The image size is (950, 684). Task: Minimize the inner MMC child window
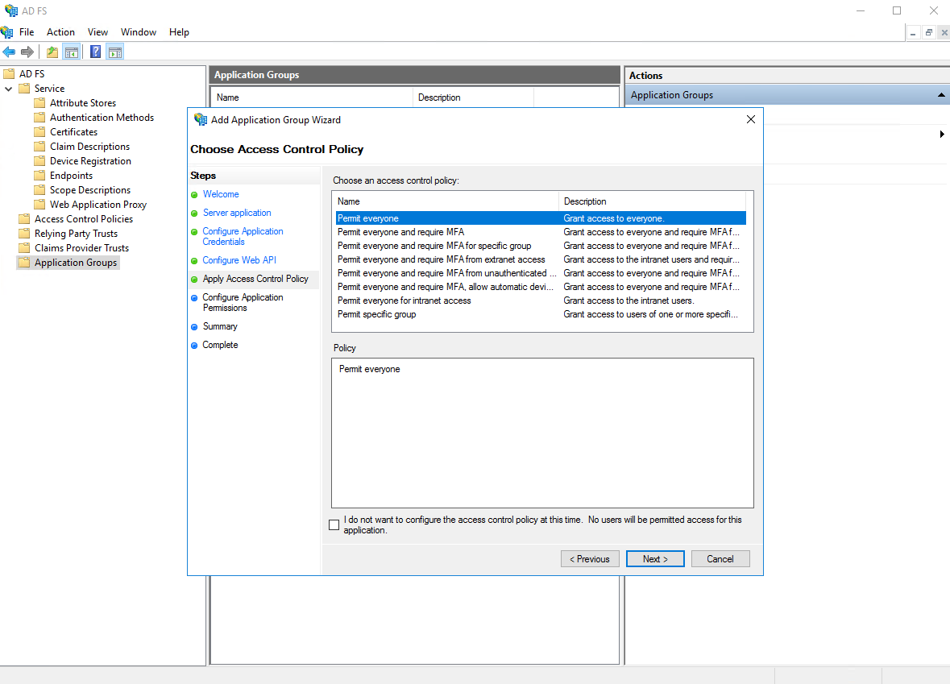tap(912, 33)
